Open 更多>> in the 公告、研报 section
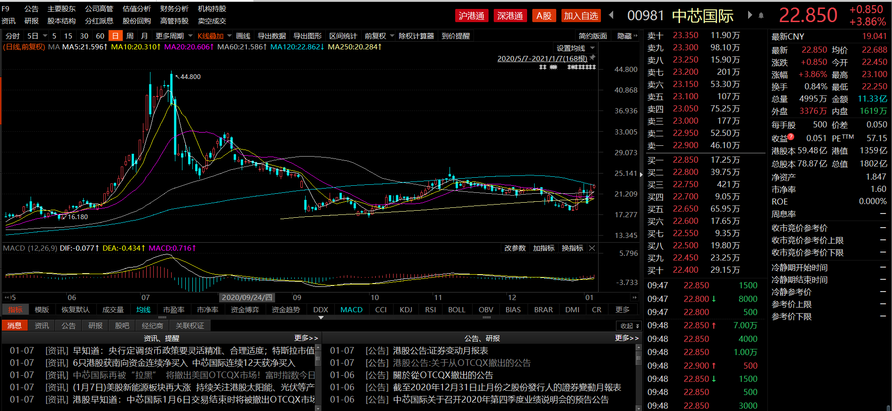Screen dimensions: 892x411 tap(627, 338)
